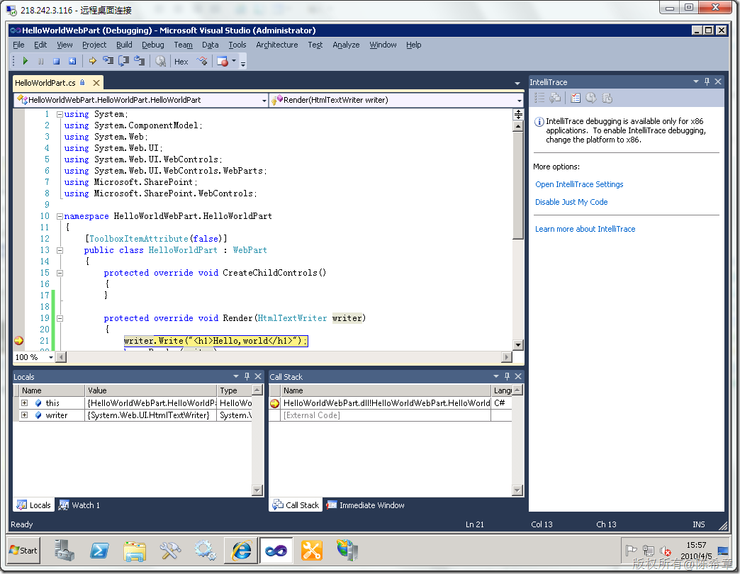740x574 pixels.
Task: Click the Break All pause icon
Action: pyautogui.click(x=41, y=62)
